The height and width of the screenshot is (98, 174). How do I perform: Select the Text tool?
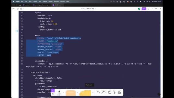(98, 92)
